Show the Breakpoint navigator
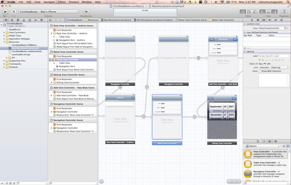The width and height of the screenshot is (291, 185). tap(36, 20)
